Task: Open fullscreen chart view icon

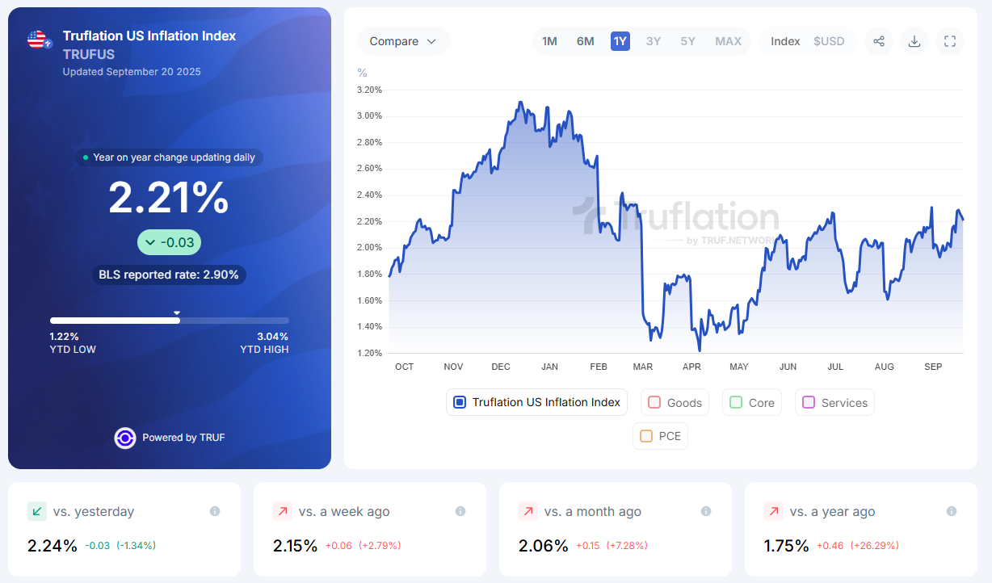Action: (x=950, y=41)
